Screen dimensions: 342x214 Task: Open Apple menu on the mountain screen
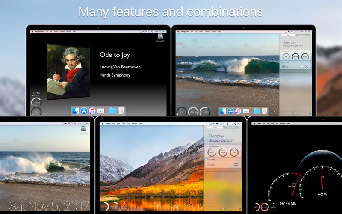103,124
